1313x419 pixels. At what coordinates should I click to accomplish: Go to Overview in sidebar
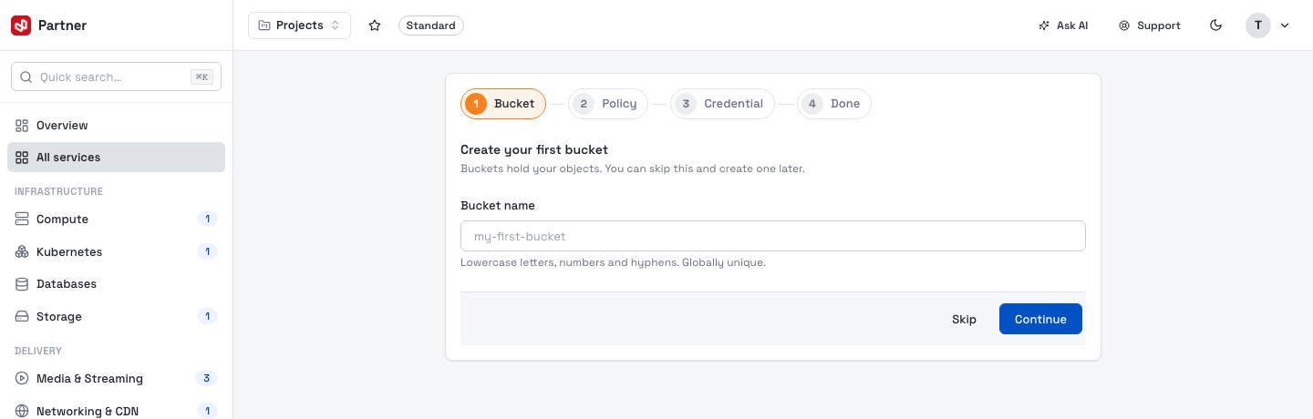click(x=116, y=125)
